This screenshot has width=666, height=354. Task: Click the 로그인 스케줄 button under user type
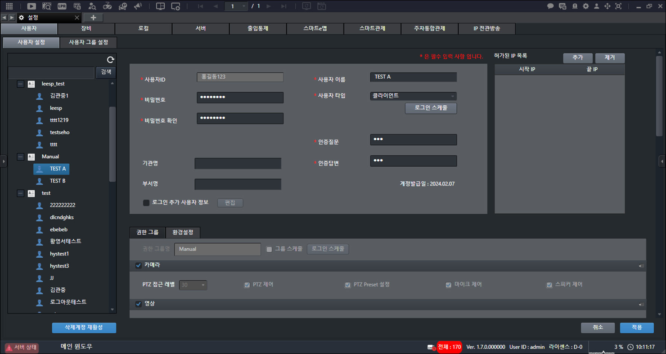tap(431, 108)
